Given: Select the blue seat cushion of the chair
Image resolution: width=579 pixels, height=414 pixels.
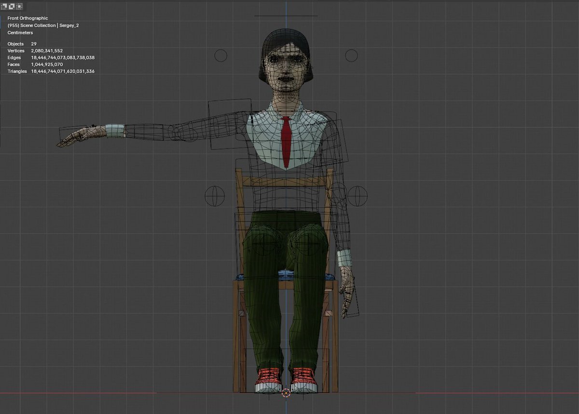Looking at the screenshot, I should tap(286, 276).
